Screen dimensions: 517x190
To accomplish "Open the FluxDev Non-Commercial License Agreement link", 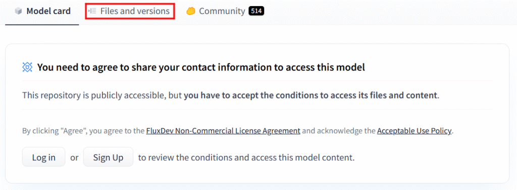I will pyautogui.click(x=223, y=131).
